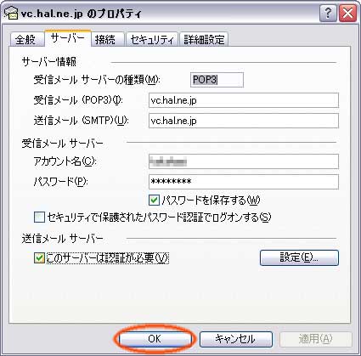Select the サーバー tab
361x356 pixels.
click(68, 38)
